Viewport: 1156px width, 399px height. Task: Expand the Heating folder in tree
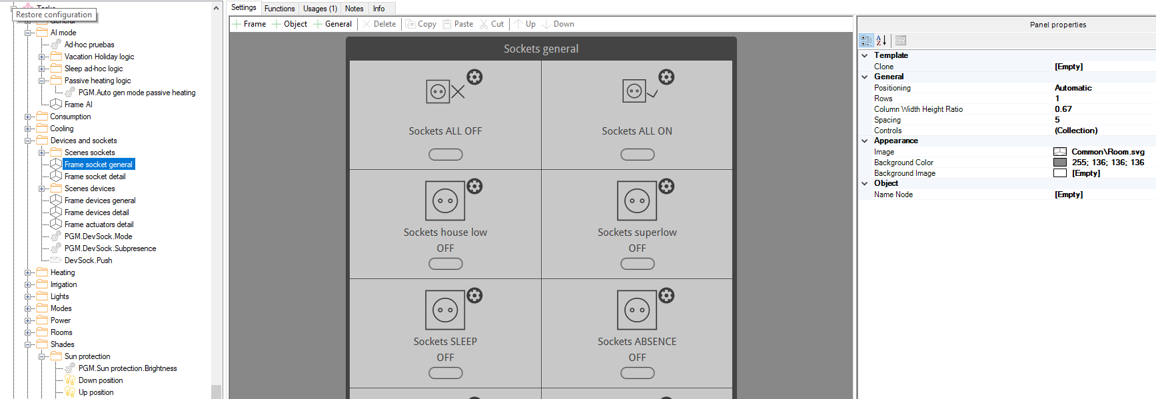[29, 272]
